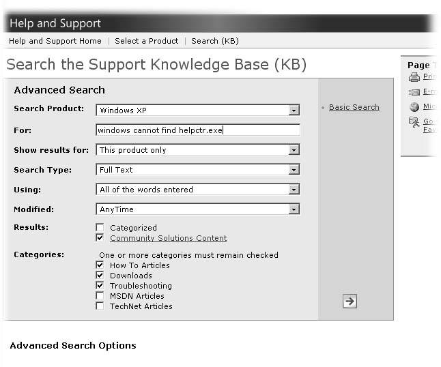
Task: Expand the Show results for dropdown
Action: point(294,150)
